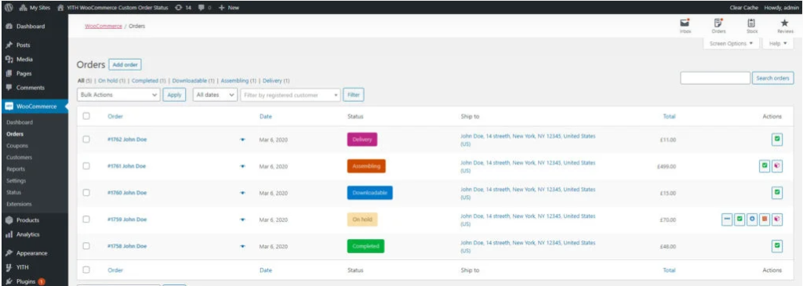
Task: Open the WooCommerce Inbox icon
Action: click(685, 26)
